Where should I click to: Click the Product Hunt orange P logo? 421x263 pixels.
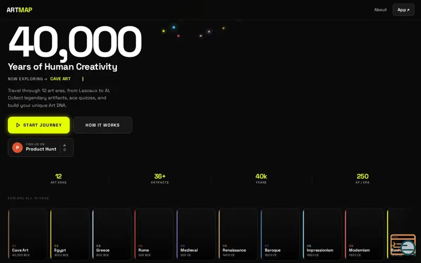(x=17, y=148)
